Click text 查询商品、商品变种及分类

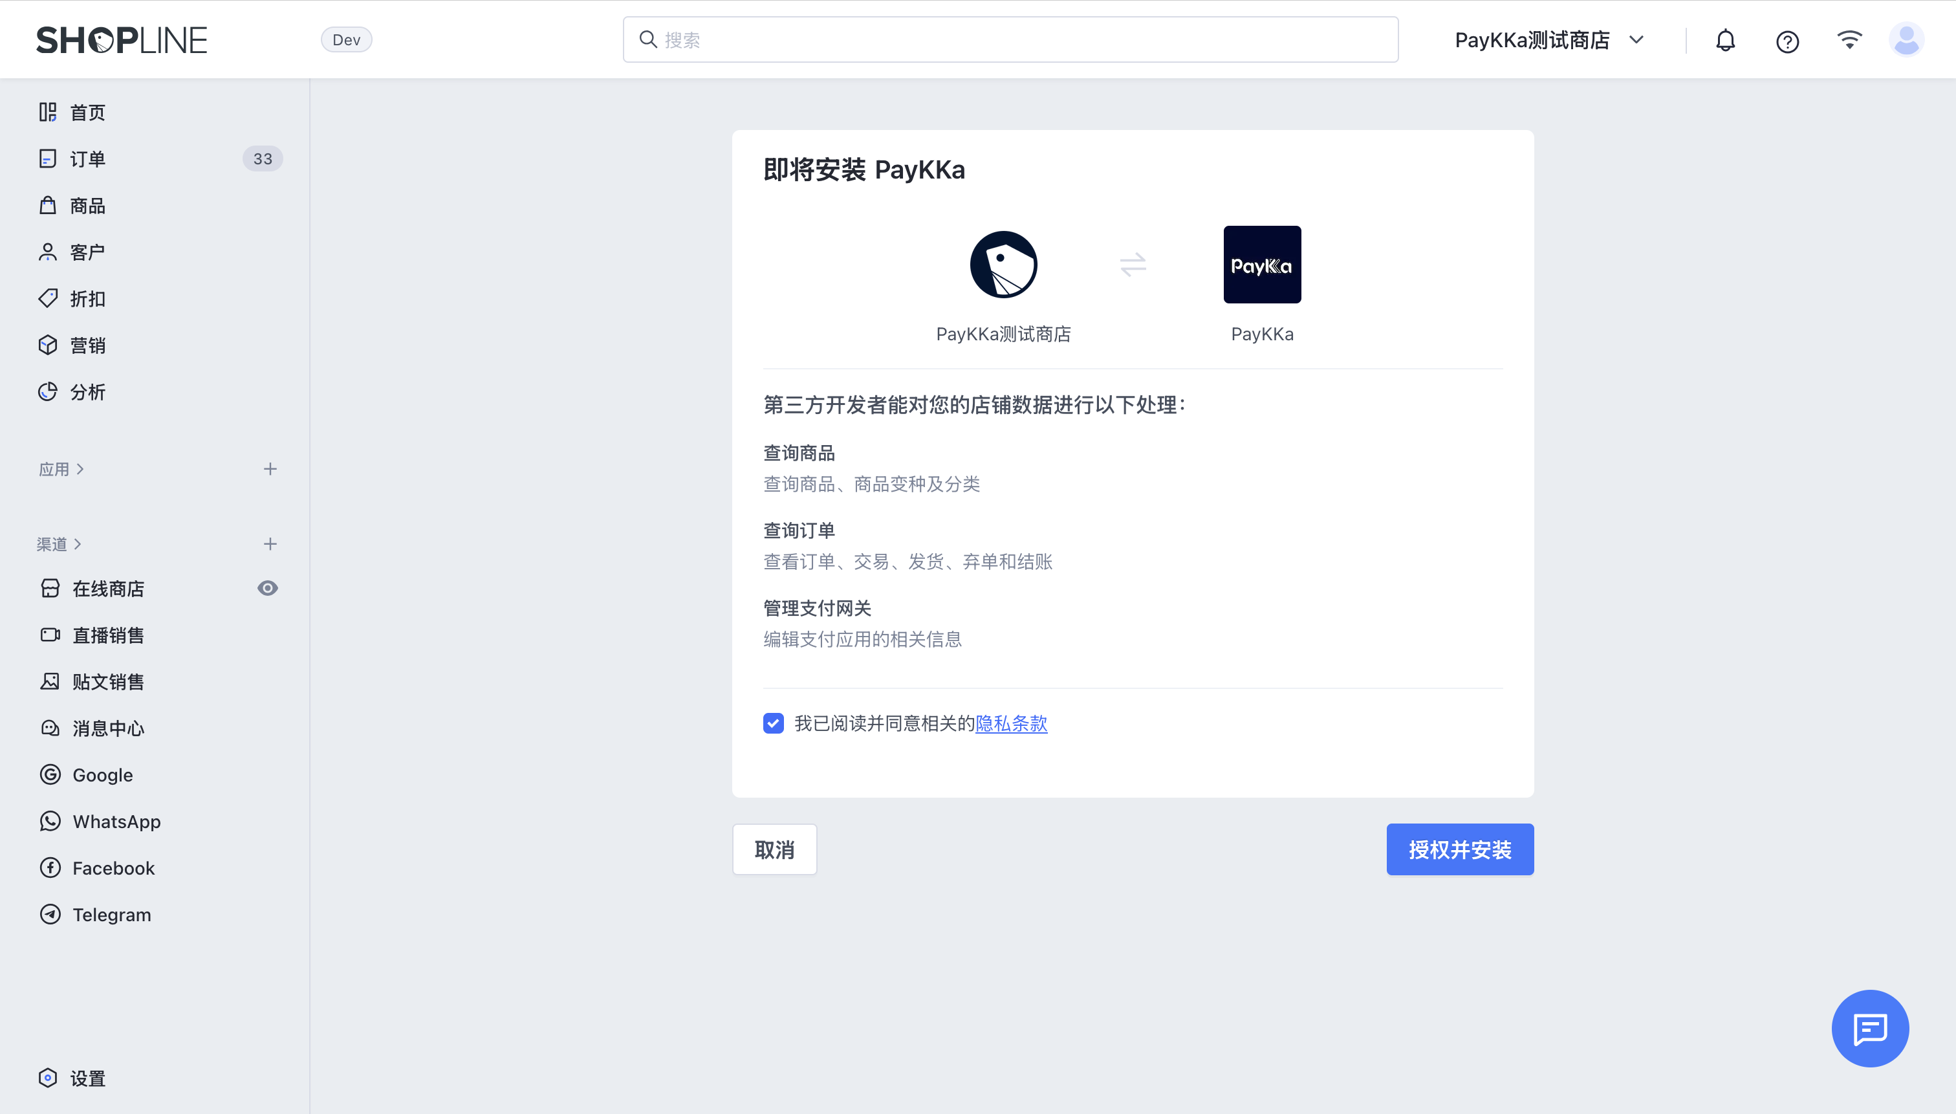point(871,483)
